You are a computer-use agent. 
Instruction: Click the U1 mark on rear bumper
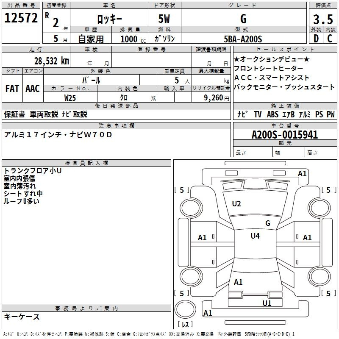(x=267, y=303)
